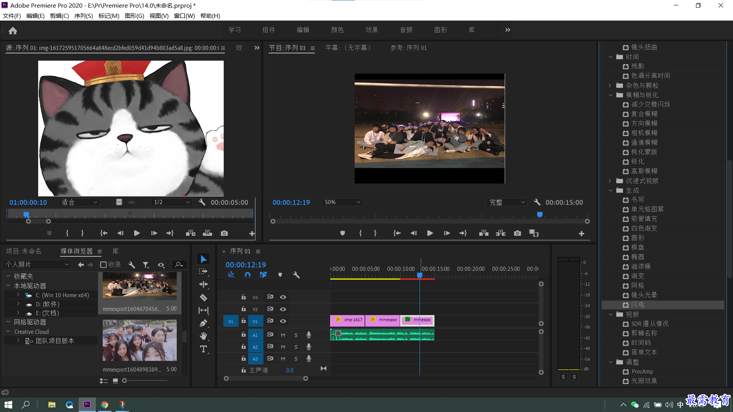Open the 文件(F) menu
Image resolution: width=733 pixels, height=412 pixels.
[x=12, y=16]
